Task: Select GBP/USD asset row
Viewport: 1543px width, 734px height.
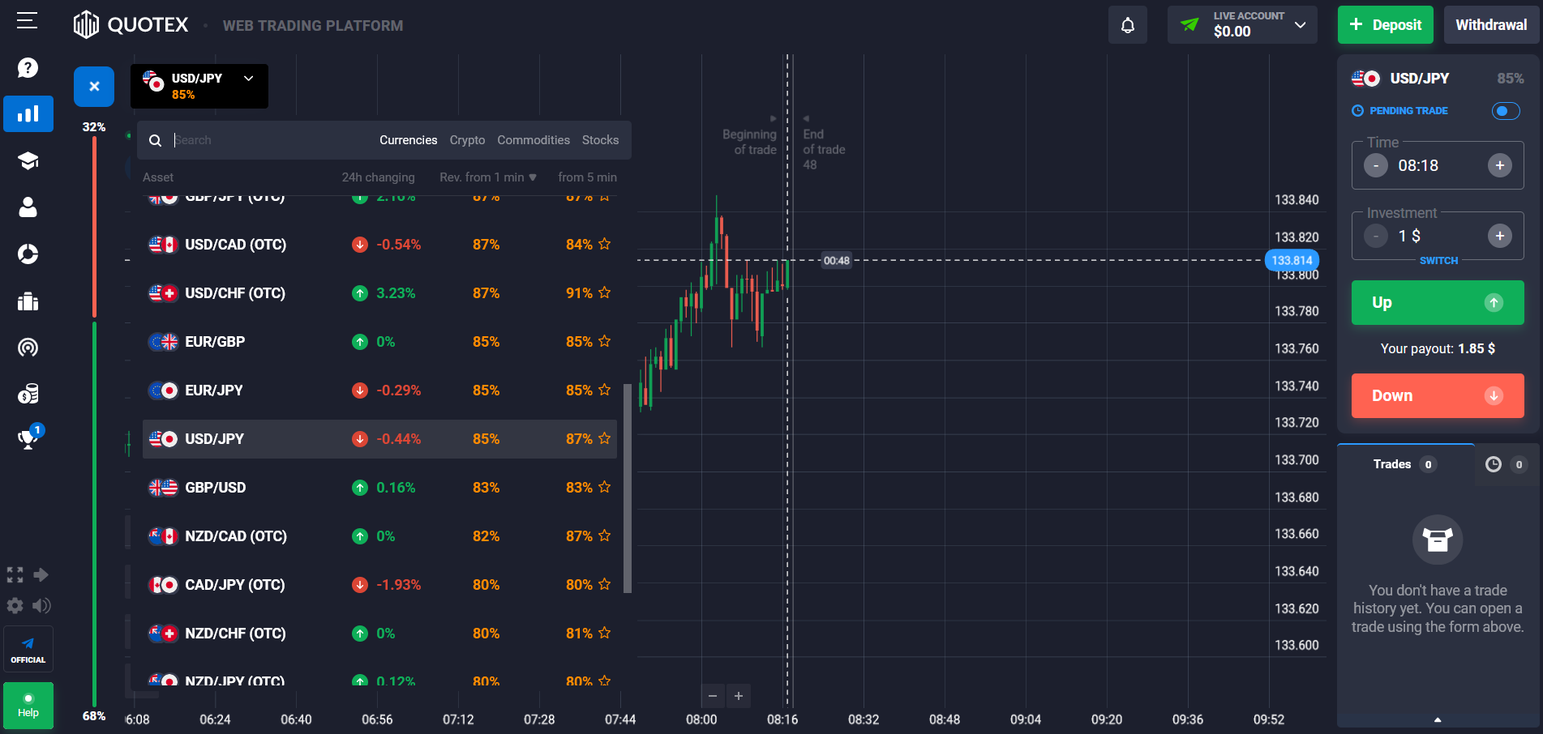Action: pos(379,488)
